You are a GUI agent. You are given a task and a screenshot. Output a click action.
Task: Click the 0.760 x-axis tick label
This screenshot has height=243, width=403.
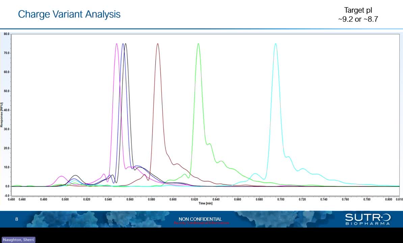click(345, 199)
